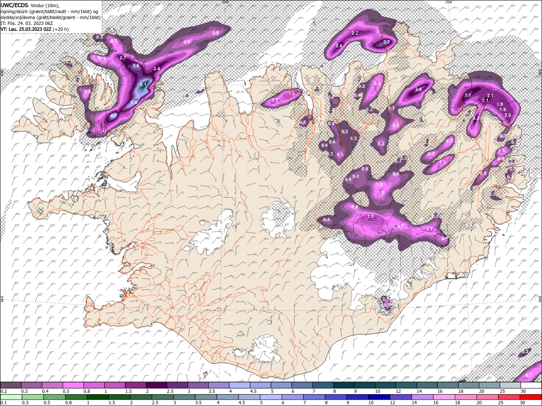This screenshot has height=406, width=542.
Task: Click the '(+20 h)' forecast offset text
Action: coord(61,29)
